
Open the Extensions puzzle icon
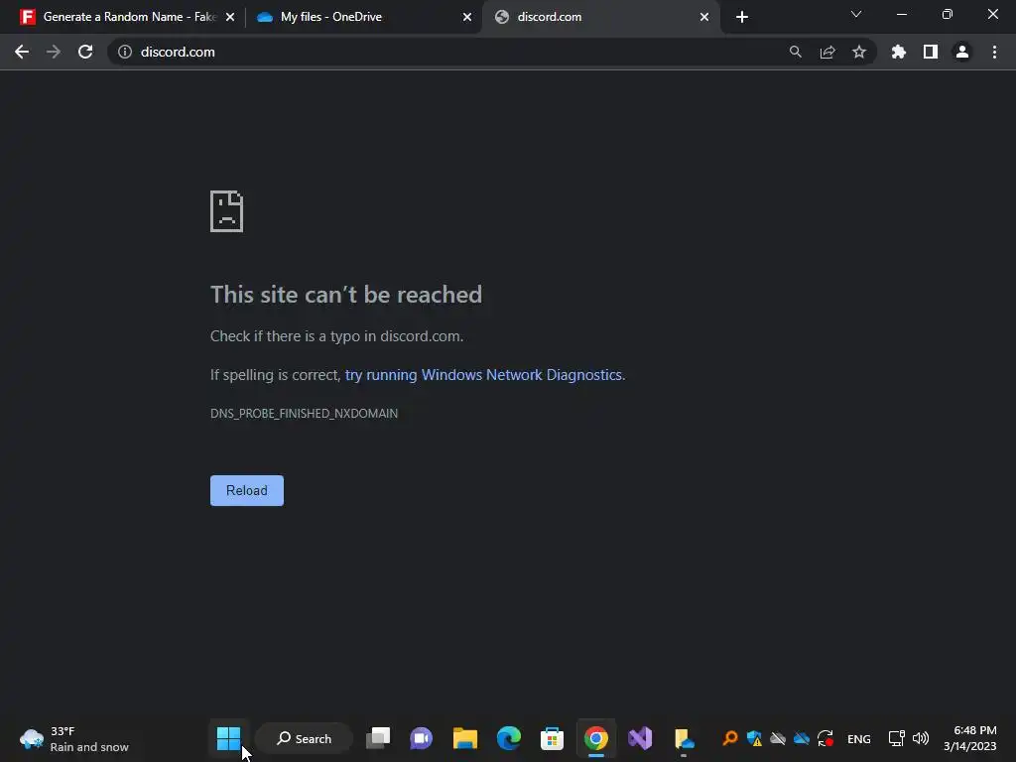click(899, 52)
